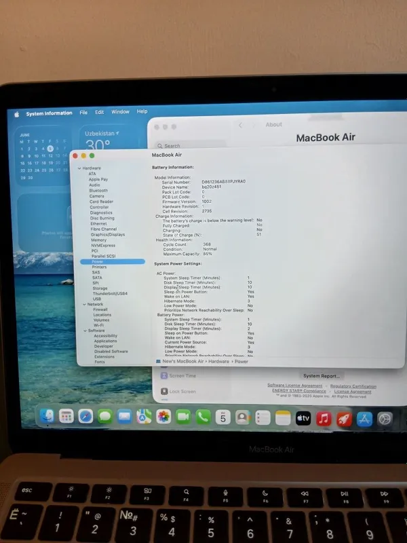Click computer icon in path bar
The image size is (407, 543).
158,361
